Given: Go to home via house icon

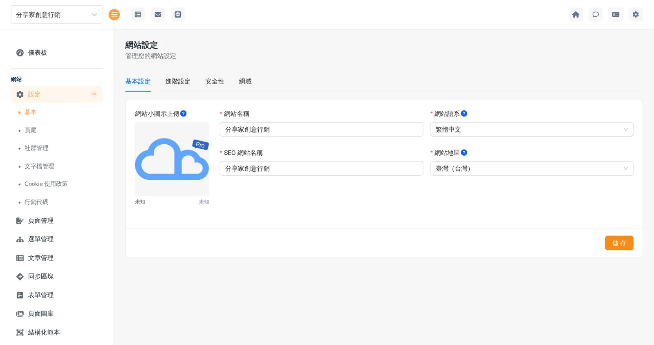Looking at the screenshot, I should tap(576, 15).
